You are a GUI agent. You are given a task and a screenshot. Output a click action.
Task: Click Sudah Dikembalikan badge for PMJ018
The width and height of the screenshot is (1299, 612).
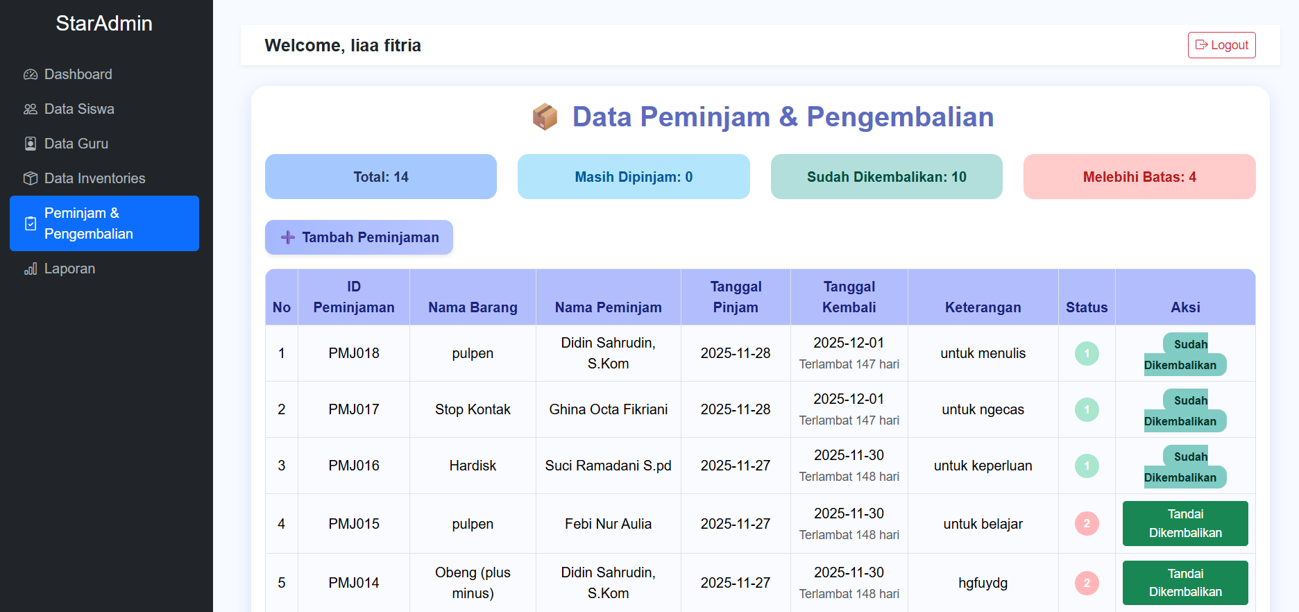(1185, 354)
